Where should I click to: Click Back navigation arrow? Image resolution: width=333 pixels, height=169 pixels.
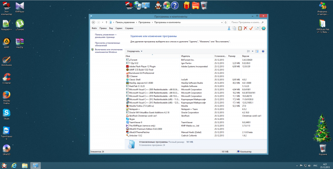[x=93, y=22]
